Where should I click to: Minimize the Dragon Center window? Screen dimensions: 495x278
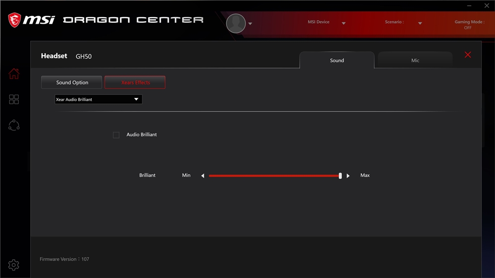469,5
